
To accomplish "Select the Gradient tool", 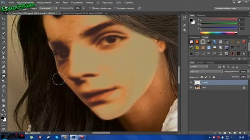I will 4,72.
